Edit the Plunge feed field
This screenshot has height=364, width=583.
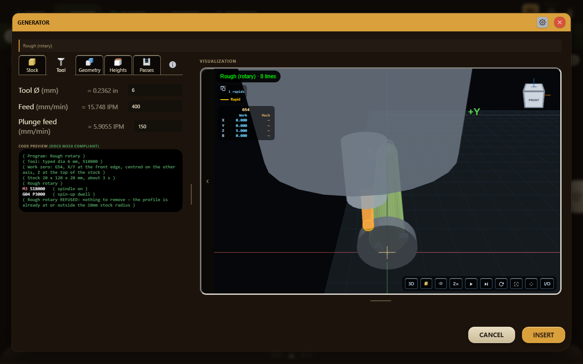pyautogui.click(x=159, y=126)
